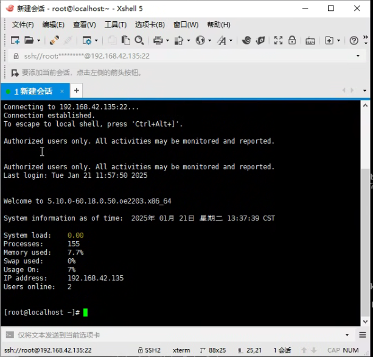Open the session Properties gear icon
This screenshot has width=373, height=357.
87,40
